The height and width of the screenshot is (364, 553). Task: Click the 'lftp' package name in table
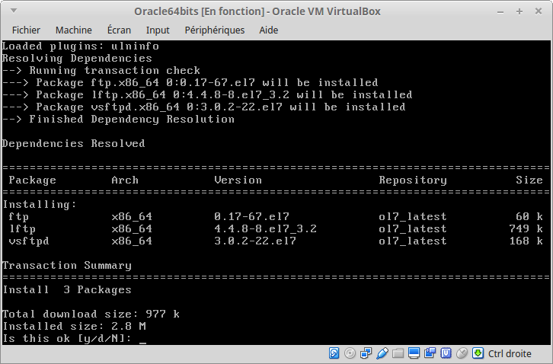23,229
